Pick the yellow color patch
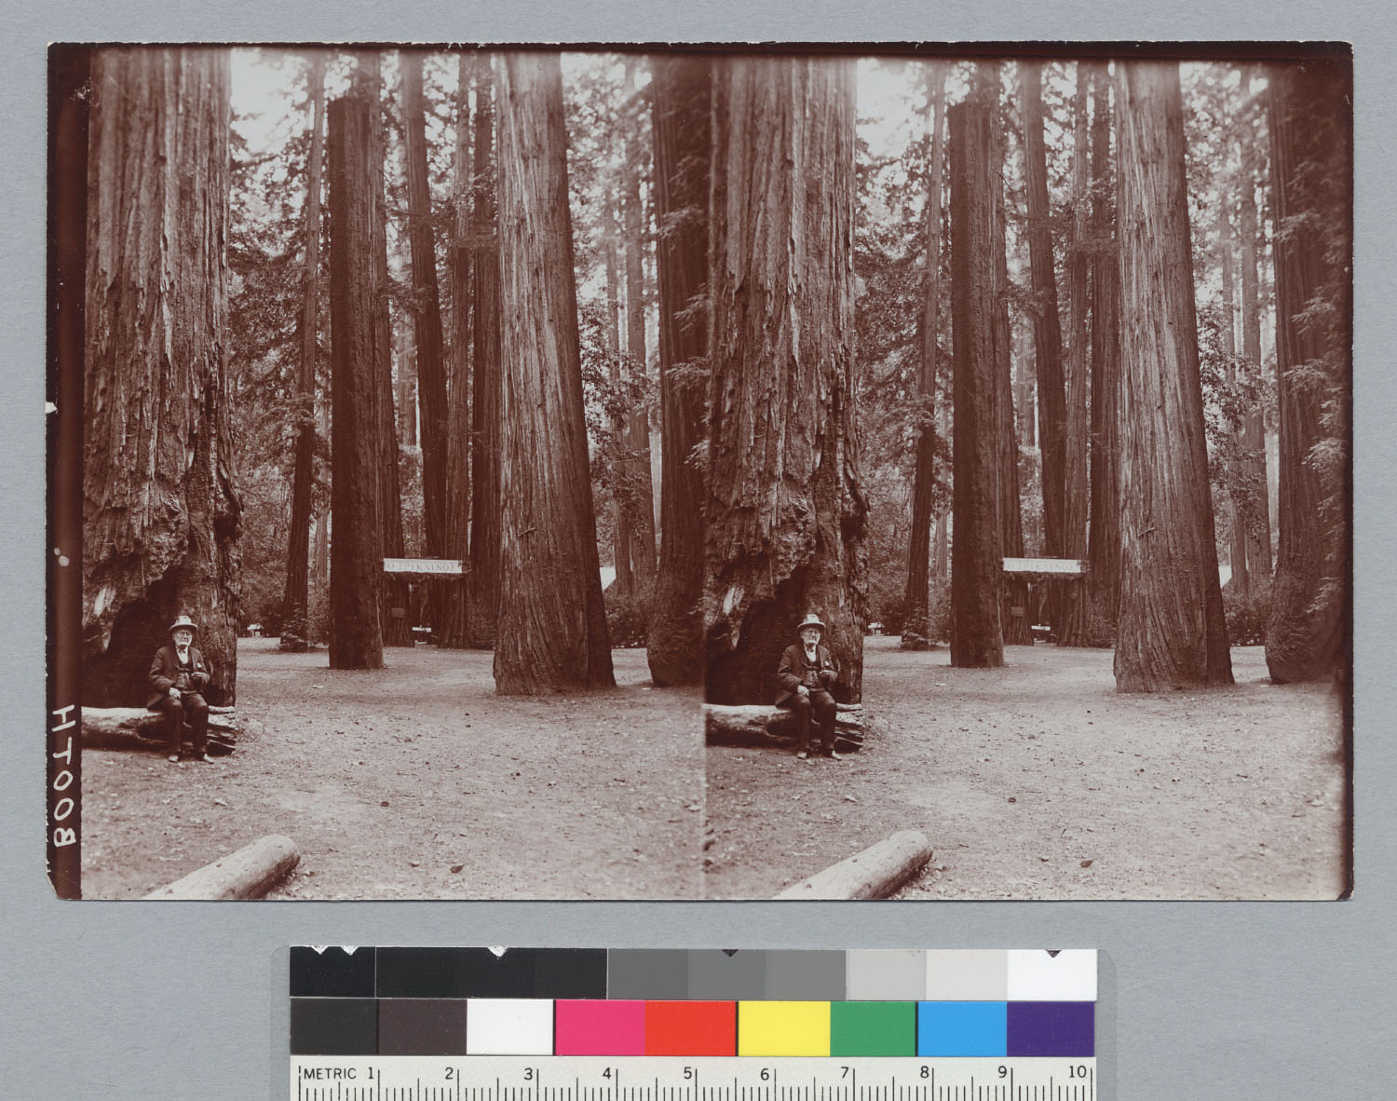 pyautogui.click(x=782, y=1028)
